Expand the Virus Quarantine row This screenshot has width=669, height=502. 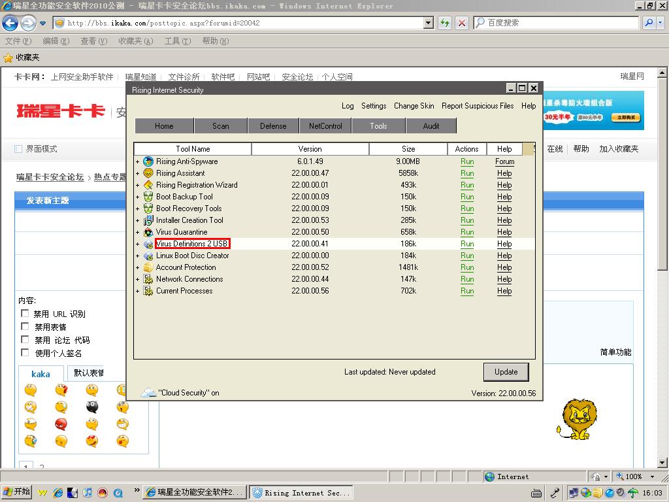pyautogui.click(x=137, y=233)
